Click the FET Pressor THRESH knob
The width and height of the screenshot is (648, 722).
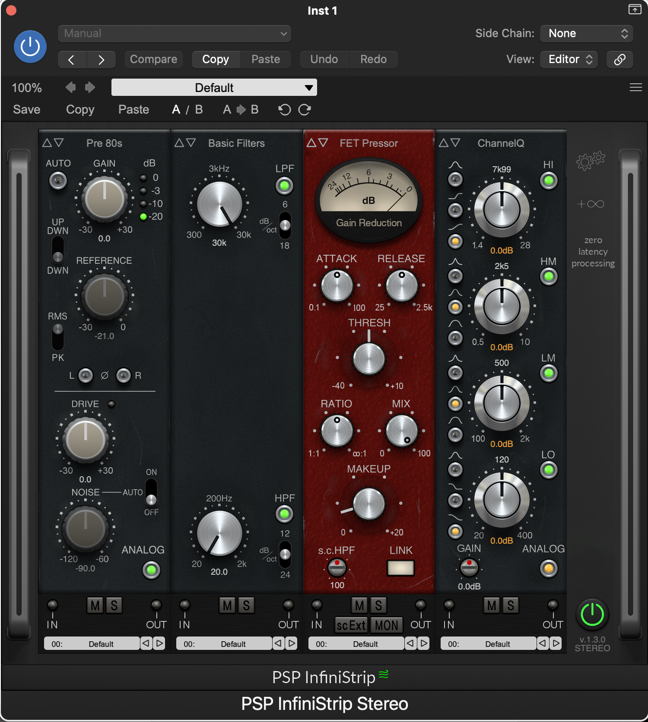(369, 358)
